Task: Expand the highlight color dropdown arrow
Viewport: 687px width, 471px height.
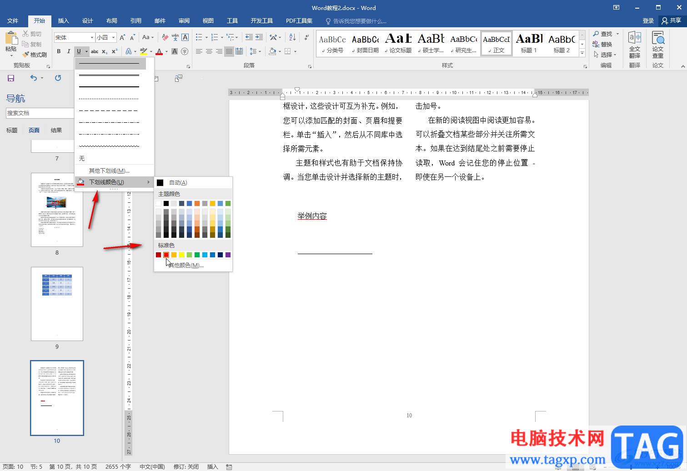Action: [x=150, y=51]
